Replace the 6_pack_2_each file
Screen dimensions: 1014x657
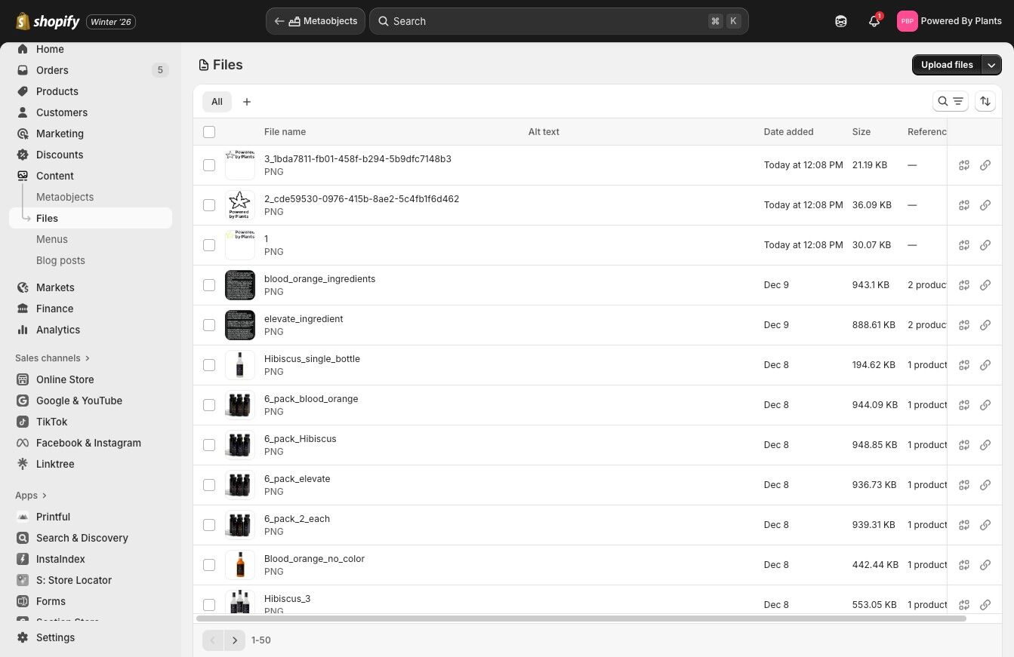[x=964, y=525]
